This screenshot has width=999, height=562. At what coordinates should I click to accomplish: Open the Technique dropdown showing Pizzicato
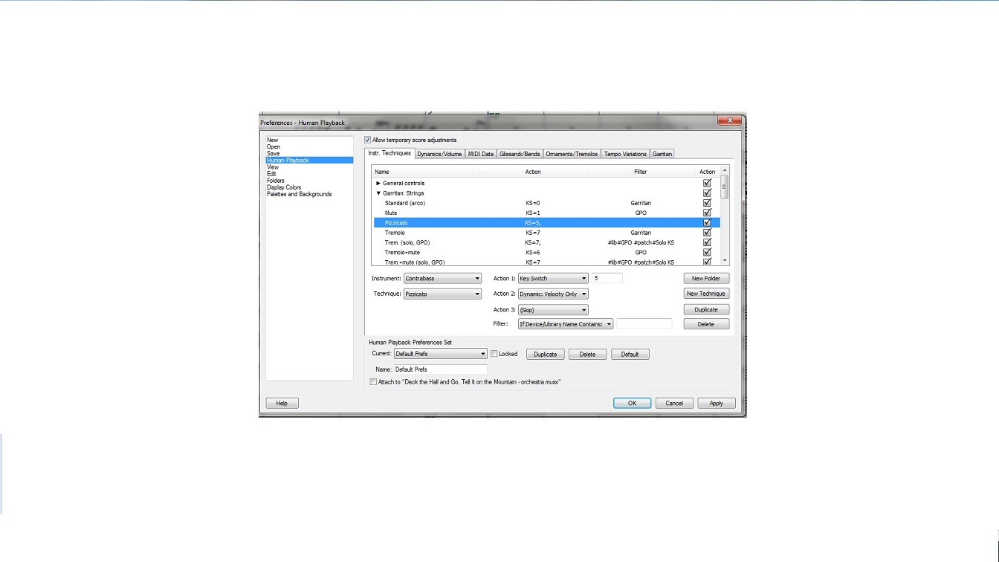(x=443, y=294)
